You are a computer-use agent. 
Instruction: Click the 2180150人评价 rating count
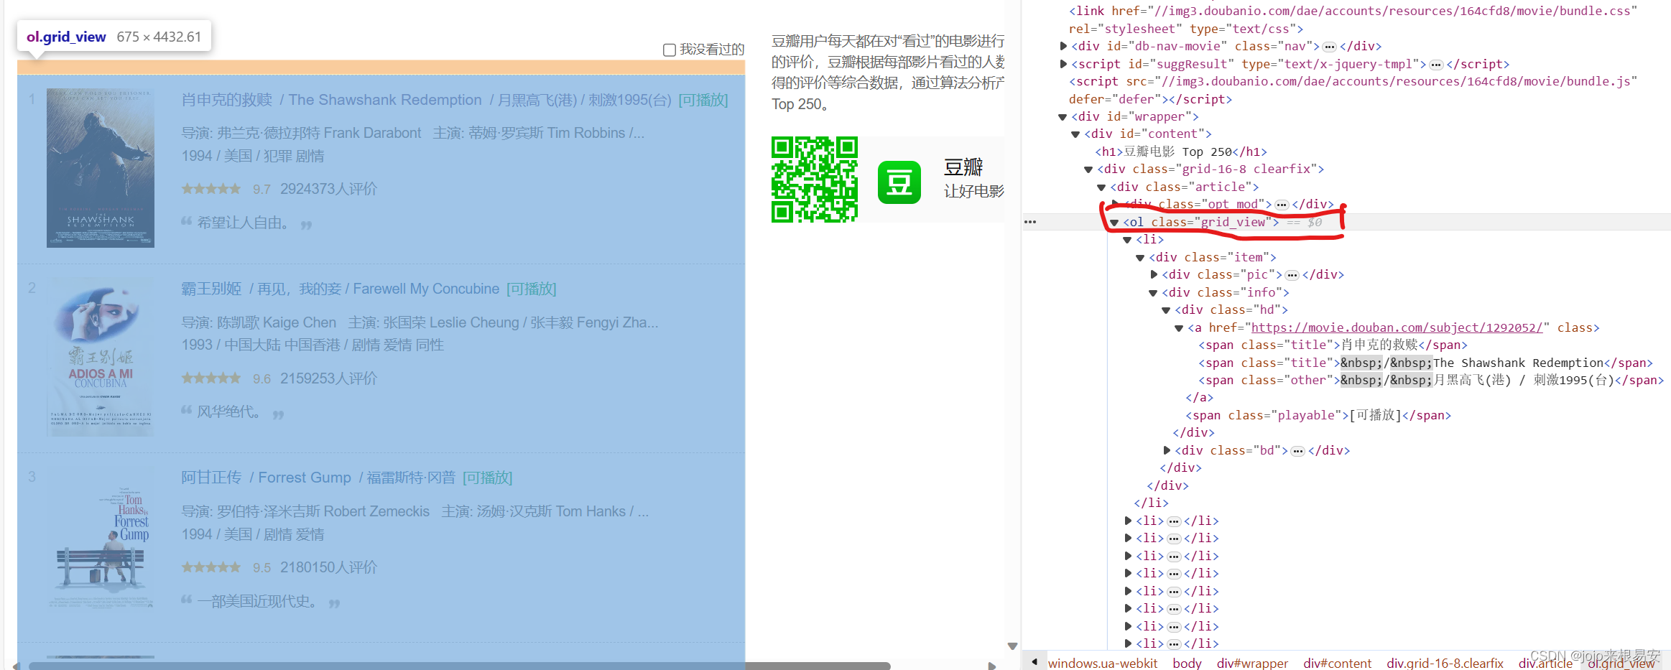pyautogui.click(x=328, y=567)
